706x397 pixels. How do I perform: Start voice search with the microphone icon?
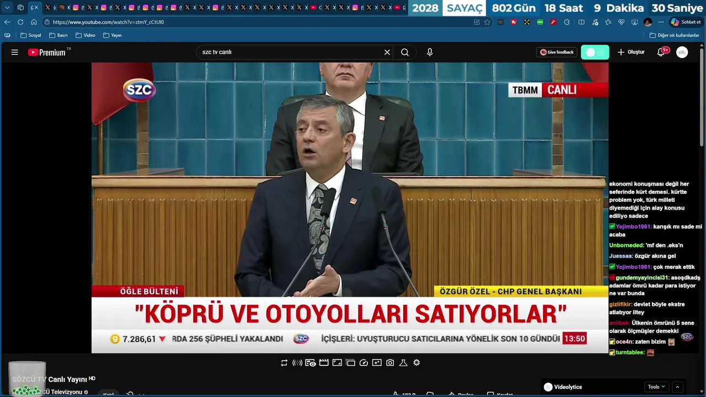(430, 52)
